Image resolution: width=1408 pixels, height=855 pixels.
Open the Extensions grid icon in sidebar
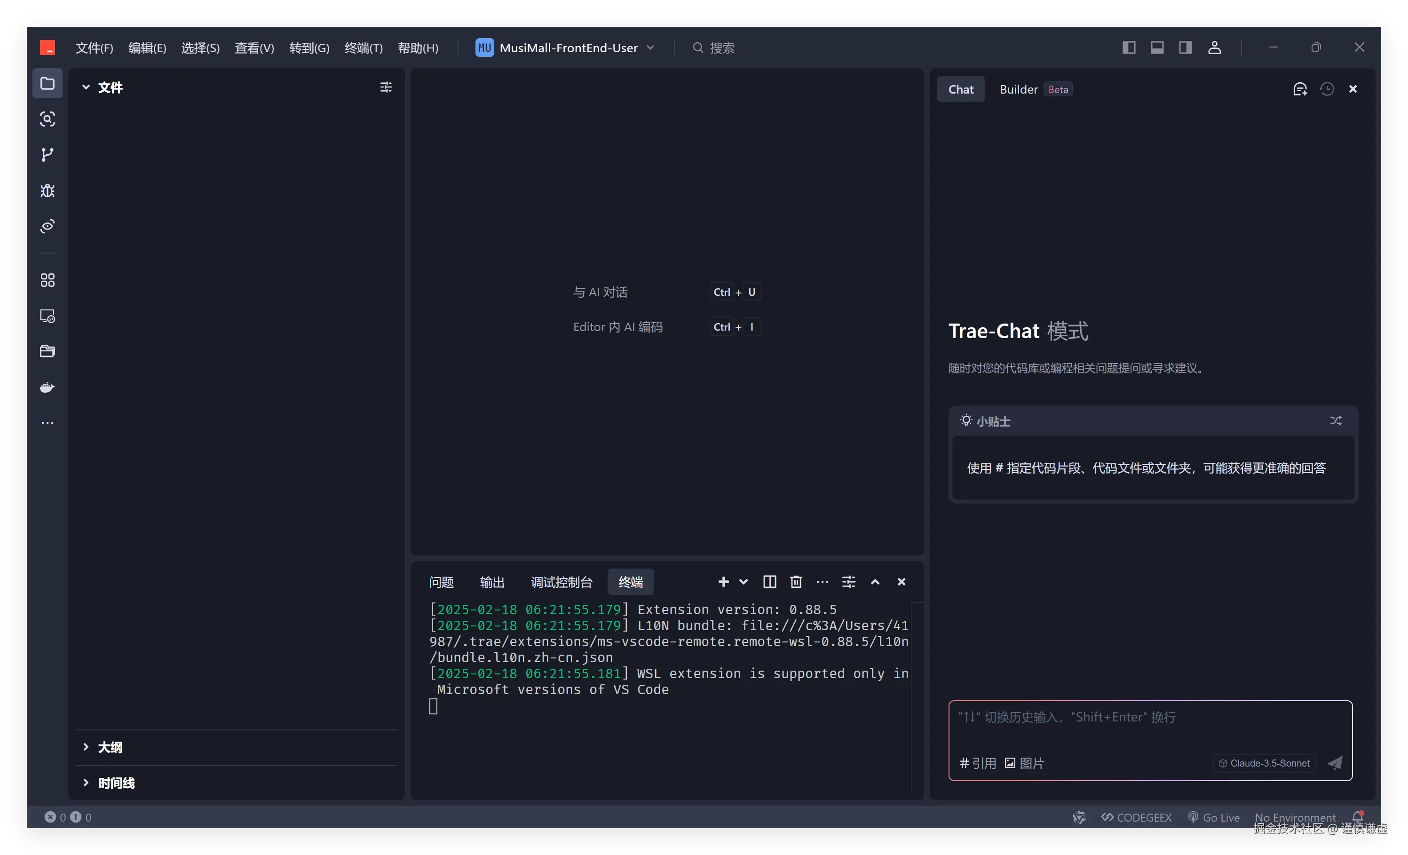point(47,280)
